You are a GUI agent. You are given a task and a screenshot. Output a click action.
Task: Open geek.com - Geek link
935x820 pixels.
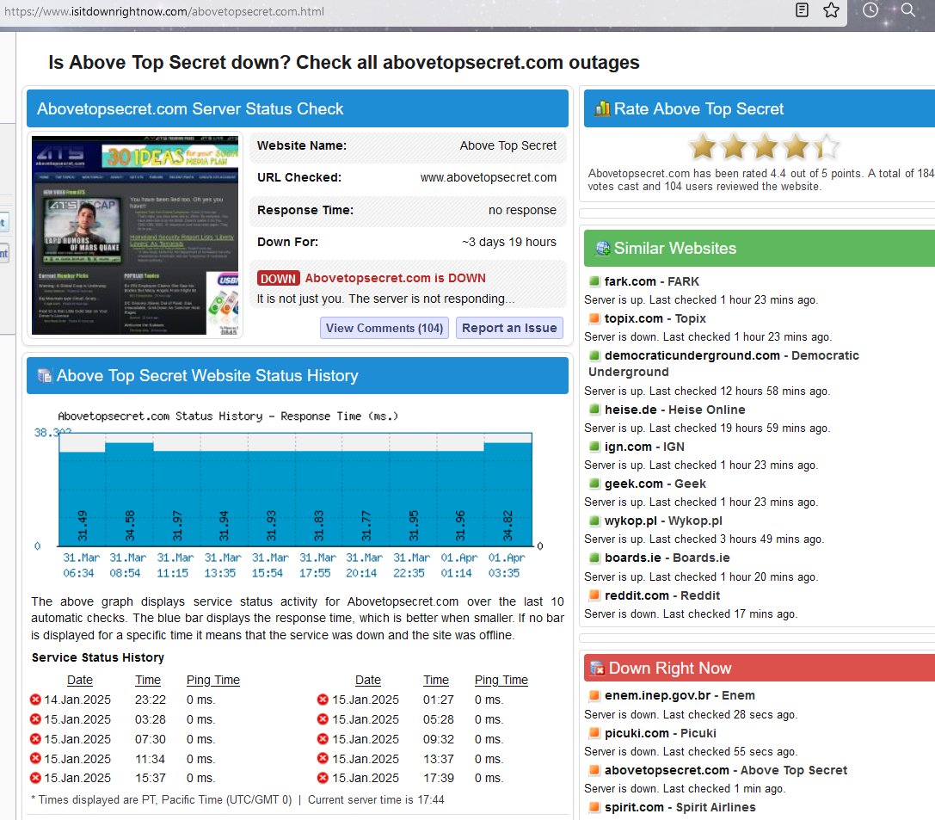655,484
